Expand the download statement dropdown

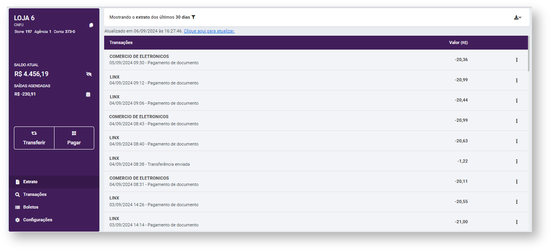pyautogui.click(x=517, y=17)
